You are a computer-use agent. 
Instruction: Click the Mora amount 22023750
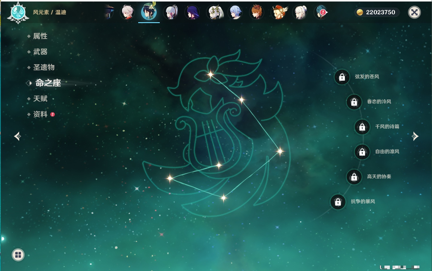click(381, 12)
